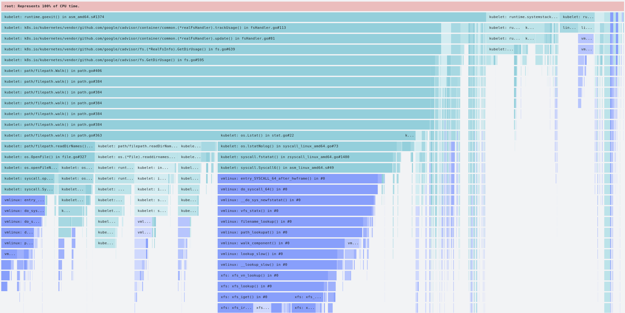Select xfs xfs_iget() frame

254,297
